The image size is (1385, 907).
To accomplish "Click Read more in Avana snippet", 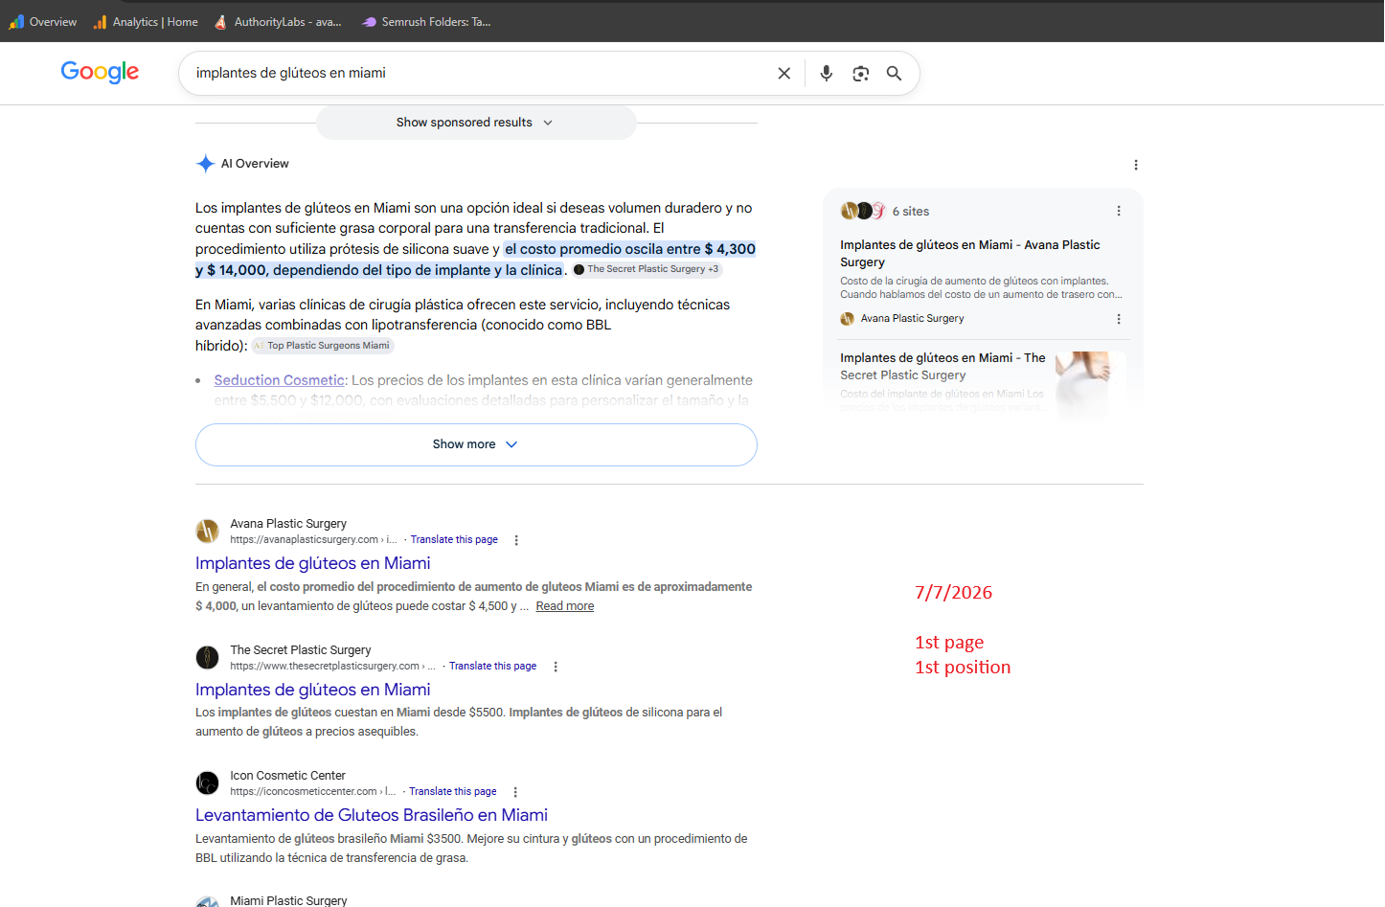I will [565, 606].
